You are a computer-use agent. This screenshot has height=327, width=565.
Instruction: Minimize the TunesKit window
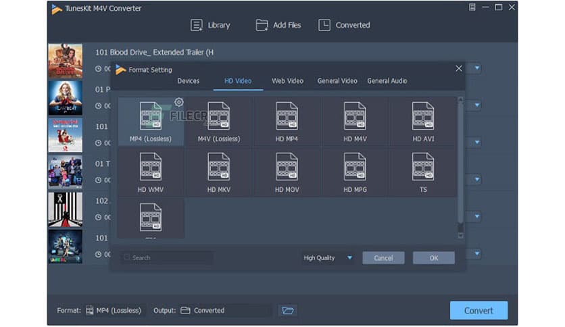click(x=485, y=7)
